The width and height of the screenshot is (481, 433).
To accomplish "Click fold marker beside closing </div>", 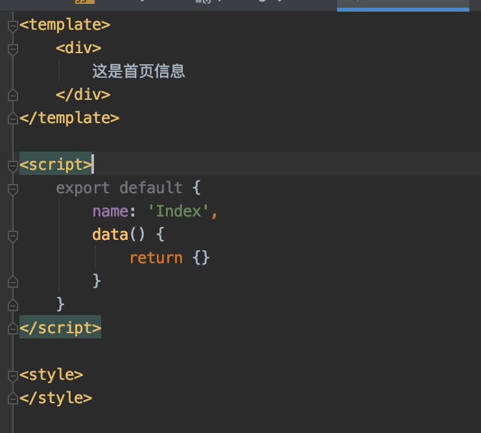I will tap(12, 95).
